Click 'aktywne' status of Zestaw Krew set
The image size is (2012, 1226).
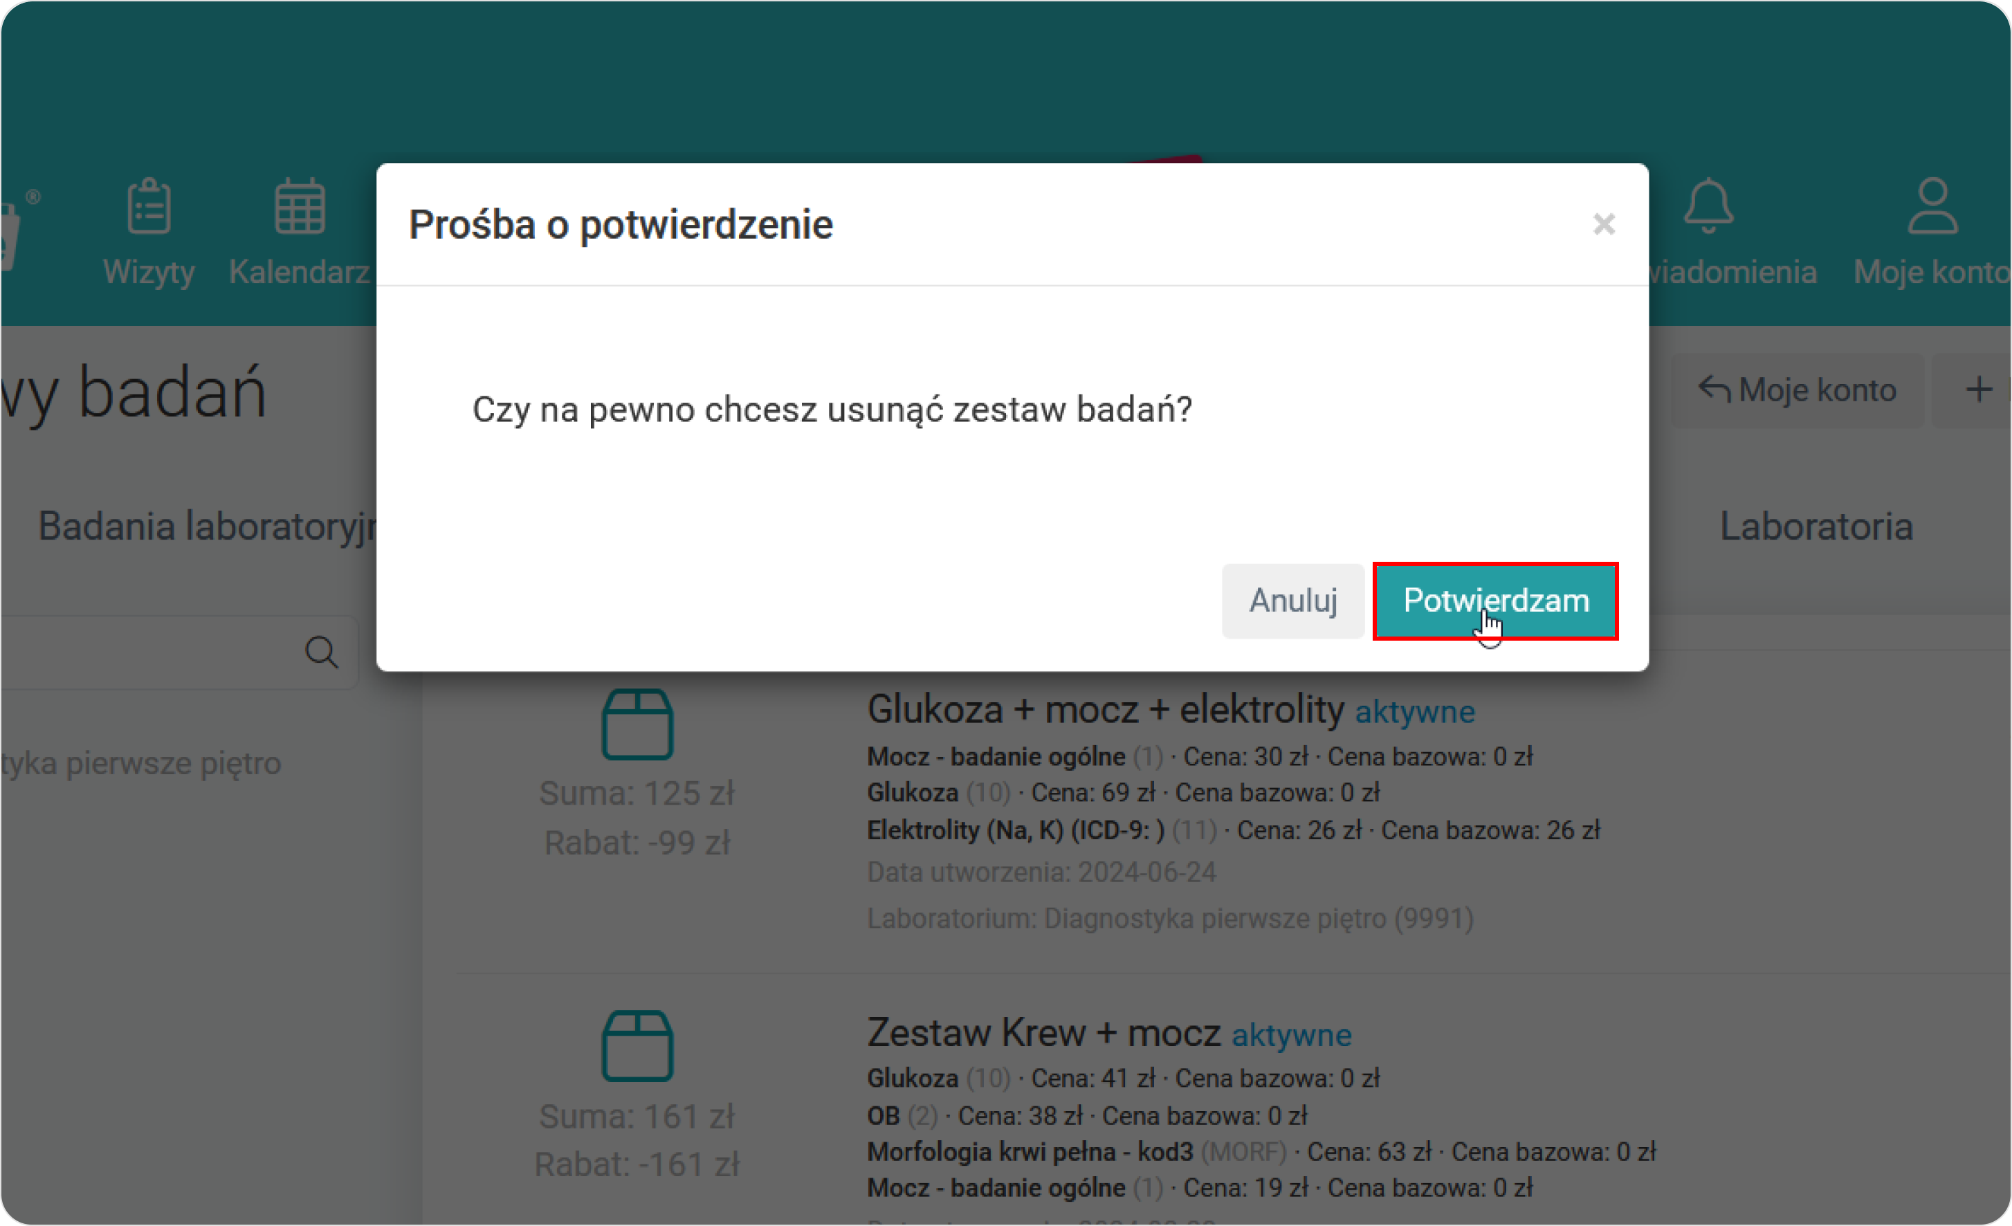click(1292, 1036)
